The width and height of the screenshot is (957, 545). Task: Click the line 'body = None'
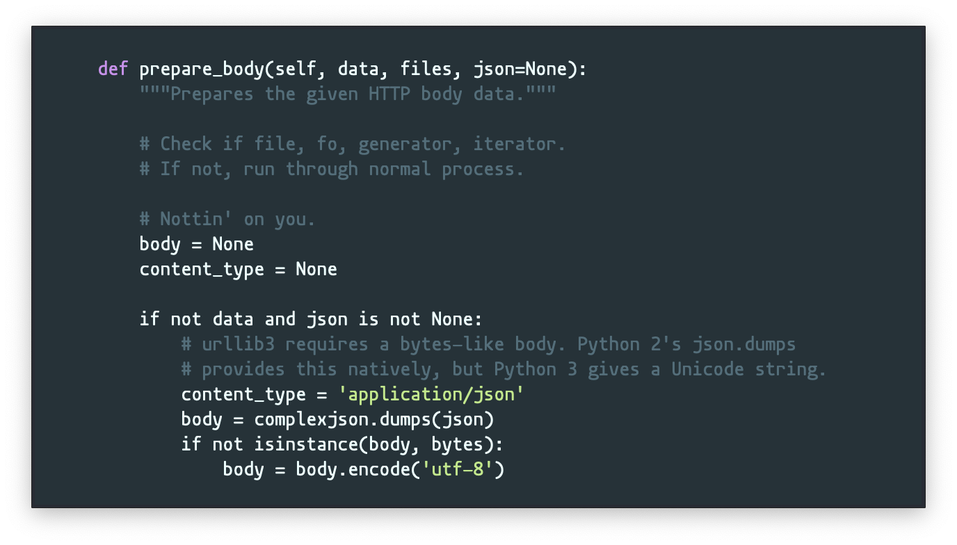click(197, 244)
